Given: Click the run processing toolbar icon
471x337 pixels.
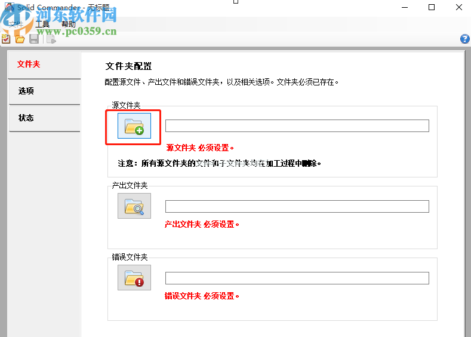Looking at the screenshot, I should pos(51,39).
